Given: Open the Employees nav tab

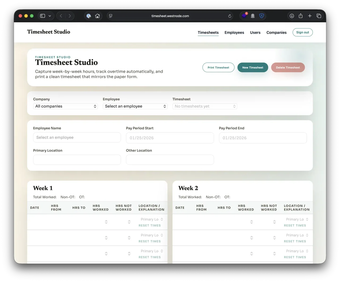Looking at the screenshot, I should 234,32.
